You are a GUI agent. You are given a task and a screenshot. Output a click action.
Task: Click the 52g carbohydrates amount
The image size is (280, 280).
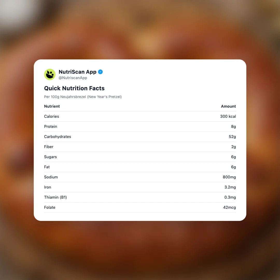tap(232, 137)
